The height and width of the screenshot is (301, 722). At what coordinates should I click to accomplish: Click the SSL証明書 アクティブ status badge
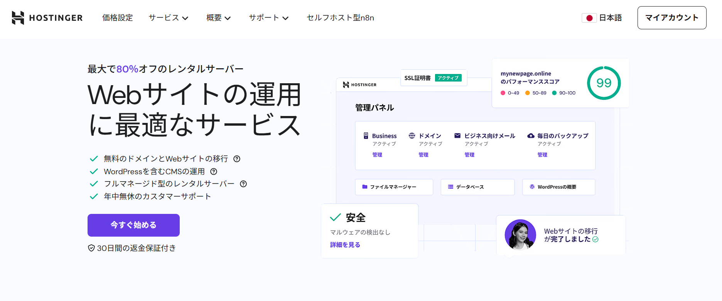[448, 78]
